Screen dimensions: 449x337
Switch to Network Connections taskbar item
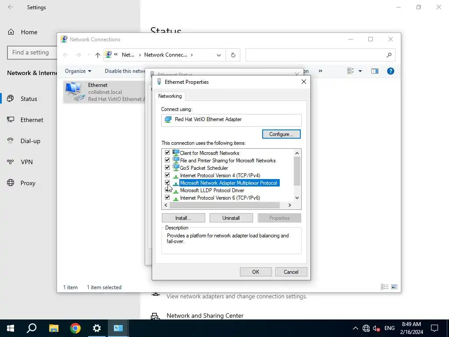(118, 328)
